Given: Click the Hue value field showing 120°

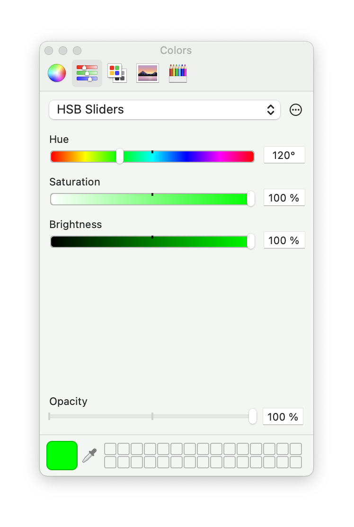Looking at the screenshot, I should click(284, 155).
